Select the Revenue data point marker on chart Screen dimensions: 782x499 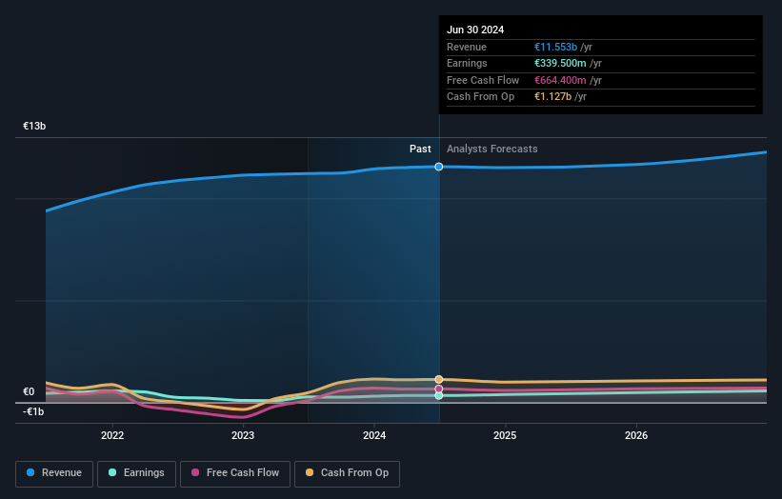point(439,167)
